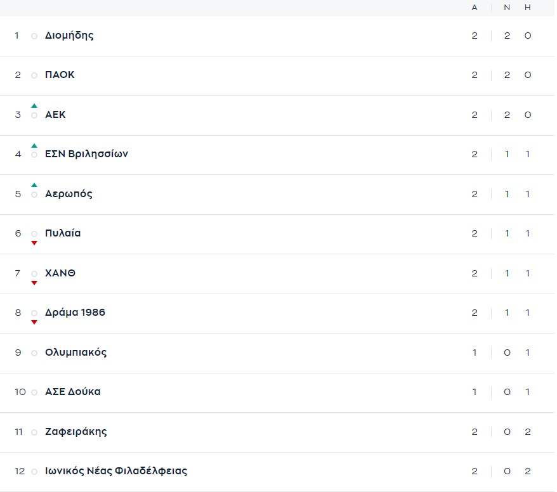
Task: Click the red down arrow beside Δράμα 1986
Action: click(34, 322)
